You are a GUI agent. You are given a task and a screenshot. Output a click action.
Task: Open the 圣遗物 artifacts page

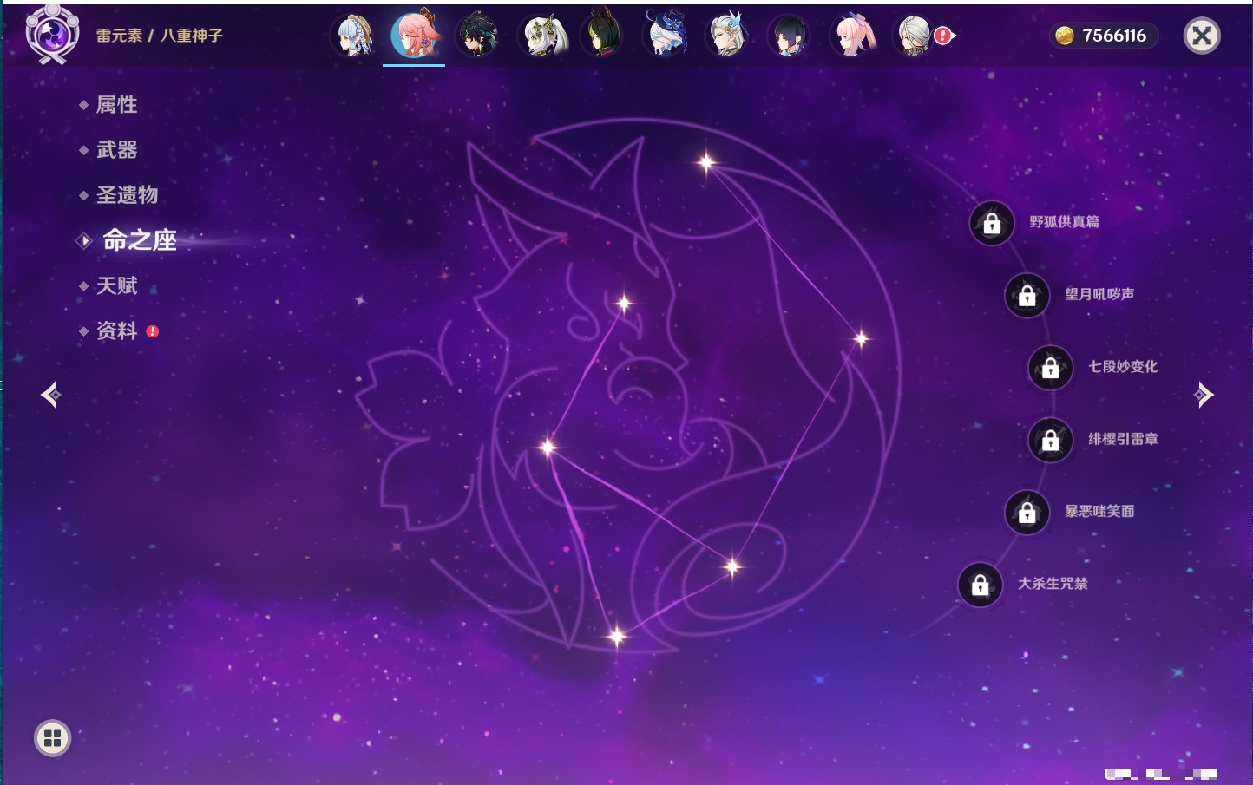pyautogui.click(x=127, y=195)
